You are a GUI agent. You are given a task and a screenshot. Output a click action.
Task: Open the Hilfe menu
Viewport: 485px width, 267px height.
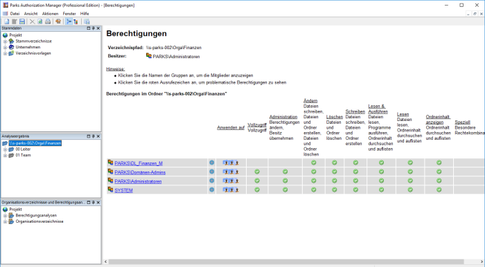pyautogui.click(x=85, y=14)
